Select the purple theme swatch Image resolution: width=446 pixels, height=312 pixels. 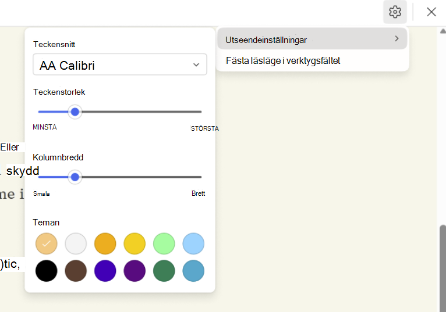134,271
